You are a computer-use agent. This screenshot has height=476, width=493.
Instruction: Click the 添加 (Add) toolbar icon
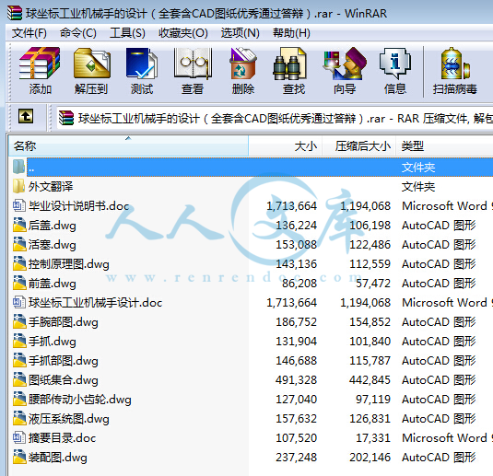40,71
